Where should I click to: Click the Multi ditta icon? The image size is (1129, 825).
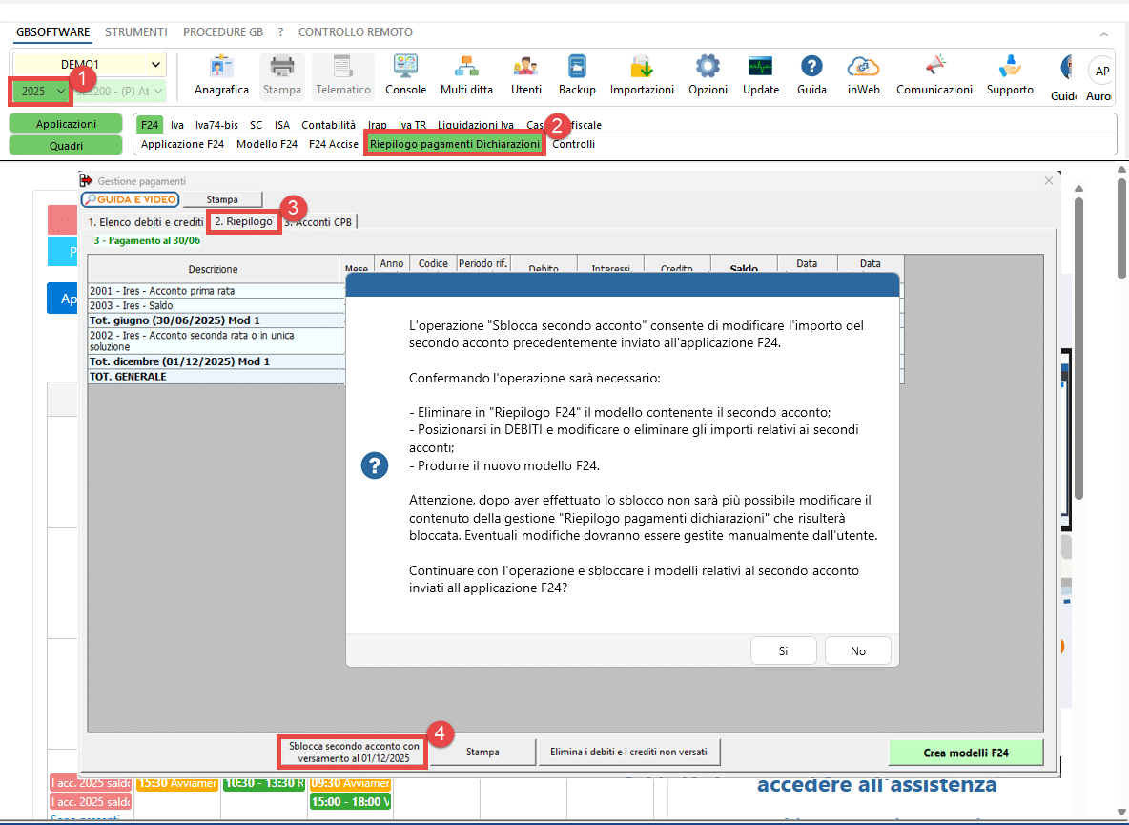[x=466, y=75]
